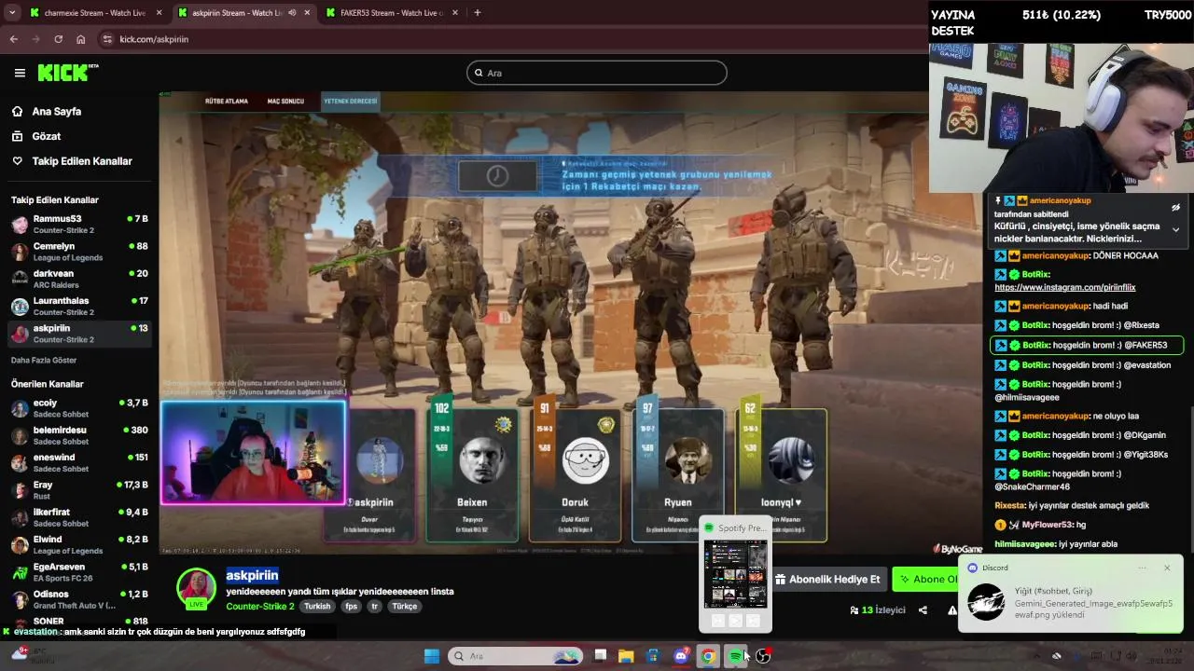Open Lauranthalas channel in sidebar
This screenshot has height=671, width=1194.
click(x=79, y=306)
